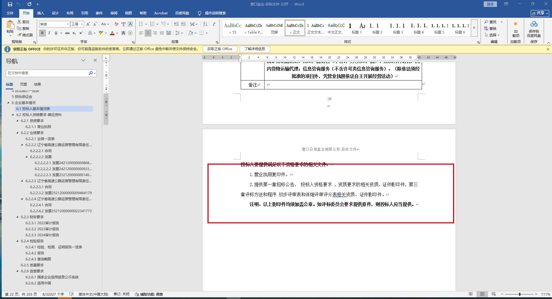Screen dimensions: 552x299
Task: Apply the 标题 1 heading style
Action: (x=357, y=28)
